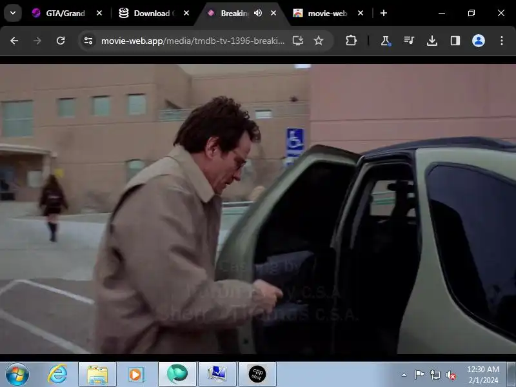Open Windows Explorer folder in taskbar

pos(97,375)
